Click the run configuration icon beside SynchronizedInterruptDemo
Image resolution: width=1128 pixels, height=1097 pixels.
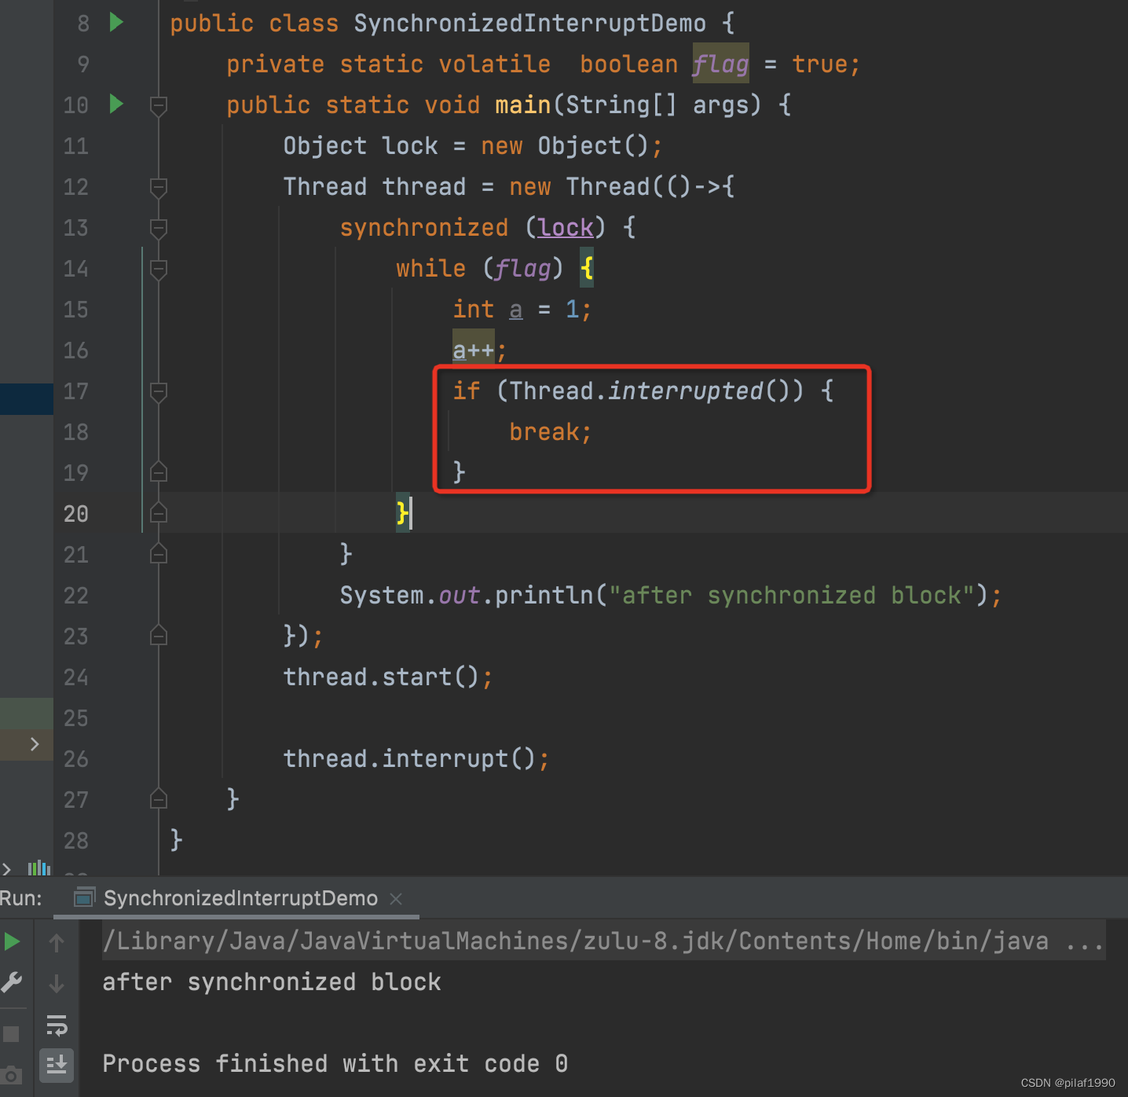[x=83, y=898]
